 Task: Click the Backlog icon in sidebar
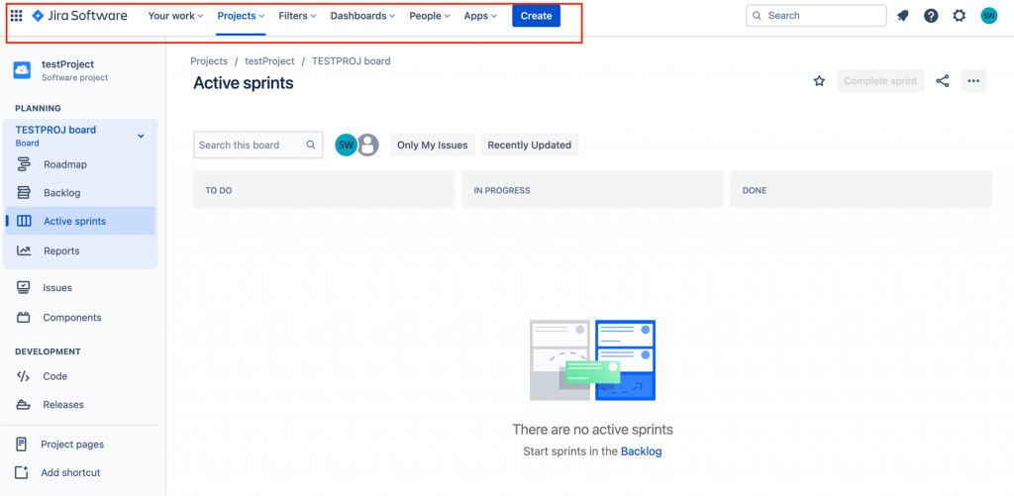tap(24, 193)
